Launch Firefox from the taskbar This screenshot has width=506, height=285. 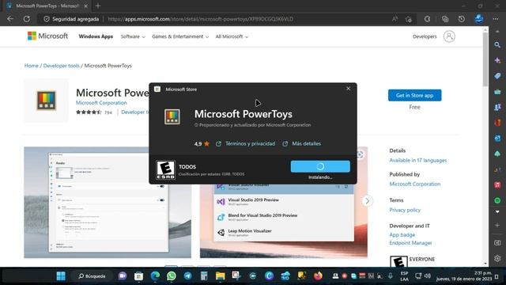click(318, 276)
